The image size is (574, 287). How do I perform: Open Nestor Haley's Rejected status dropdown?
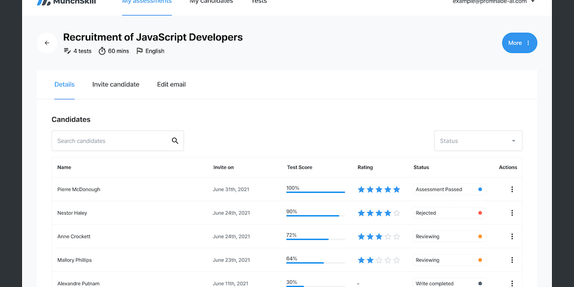[x=448, y=213]
